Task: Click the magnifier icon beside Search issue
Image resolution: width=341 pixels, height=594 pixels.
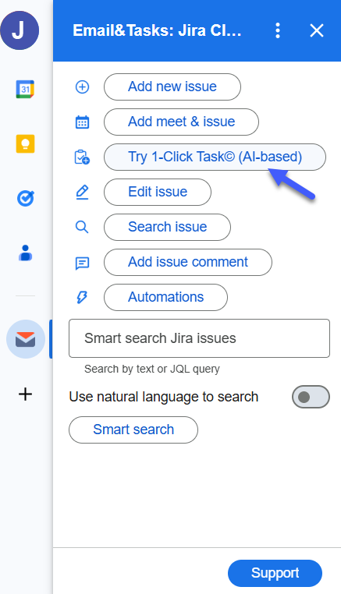Action: point(82,228)
